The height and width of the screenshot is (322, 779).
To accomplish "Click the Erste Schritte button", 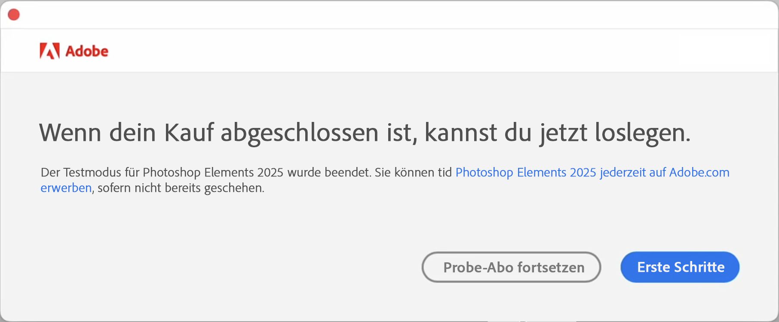I will pyautogui.click(x=680, y=267).
